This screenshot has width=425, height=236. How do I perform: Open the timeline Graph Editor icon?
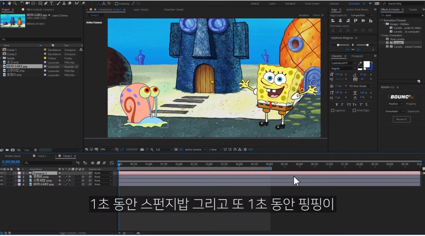coord(112,163)
